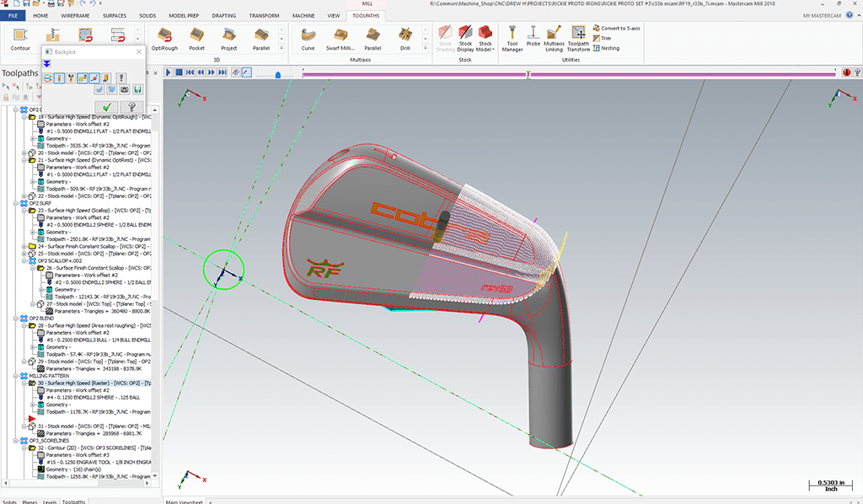The image size is (863, 504).
Task: Save backplot as geometry disk icon
Action: [137, 89]
